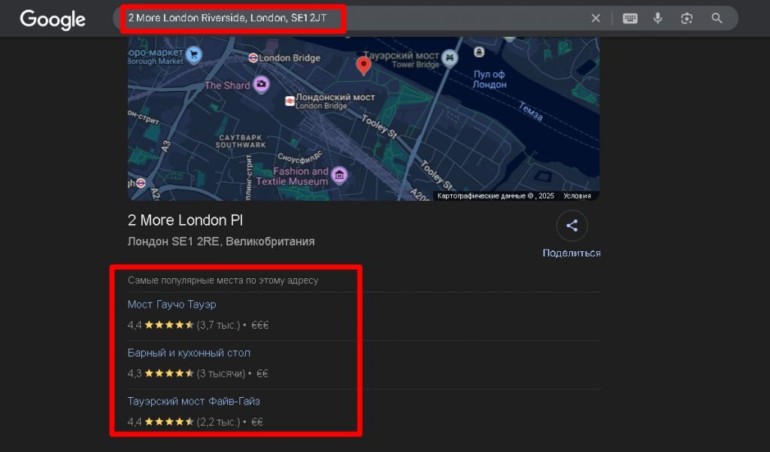Click the Fashion and Textile Museum label
770x452 pixels.
[293, 177]
